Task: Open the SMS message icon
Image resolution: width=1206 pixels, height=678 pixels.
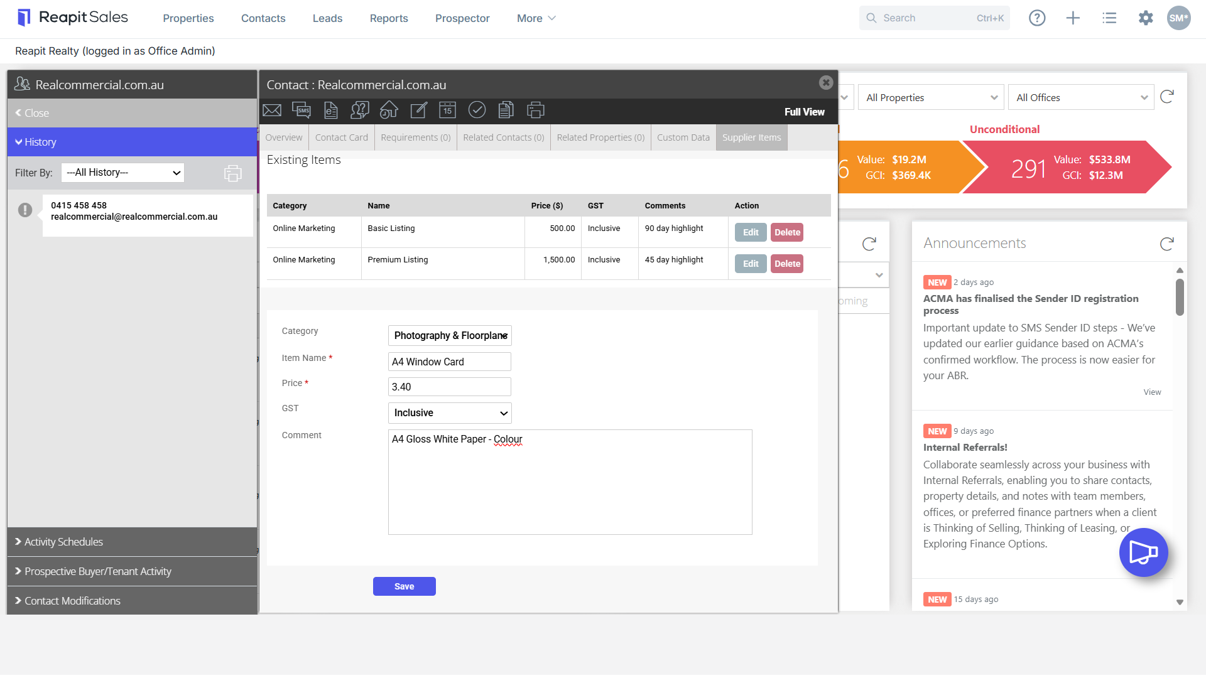Action: pyautogui.click(x=301, y=110)
